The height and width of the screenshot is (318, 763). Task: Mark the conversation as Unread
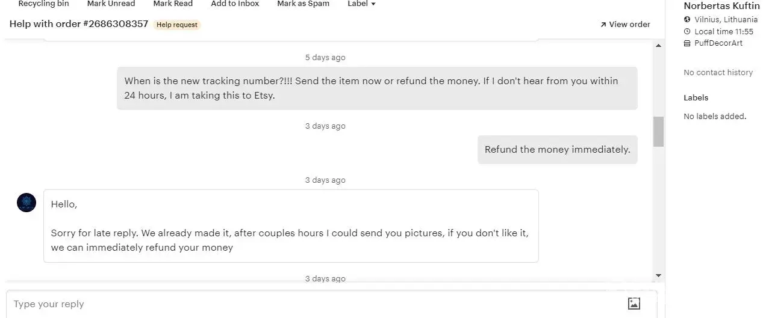coord(111,4)
